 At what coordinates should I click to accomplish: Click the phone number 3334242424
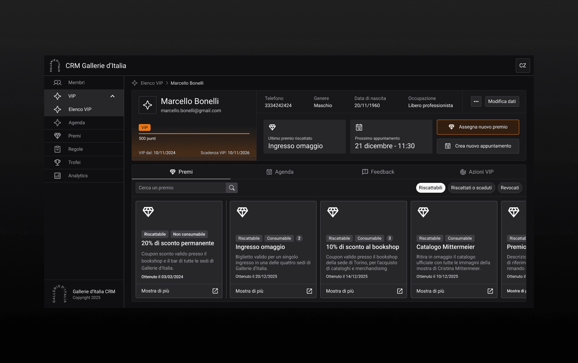[x=278, y=106]
